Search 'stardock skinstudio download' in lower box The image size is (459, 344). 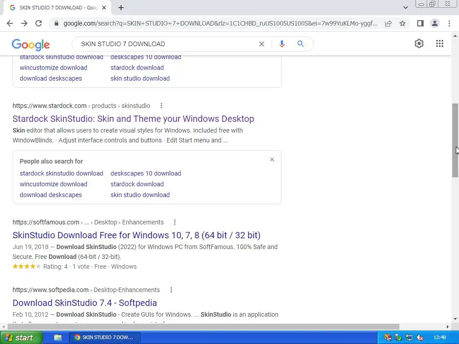61,173
